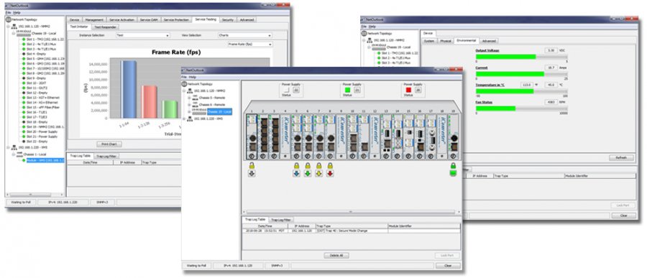Viewport: 647px width, 278px height.
Task: Click the yellow lock icon under slot 8
Action: pyautogui.click(x=330, y=166)
